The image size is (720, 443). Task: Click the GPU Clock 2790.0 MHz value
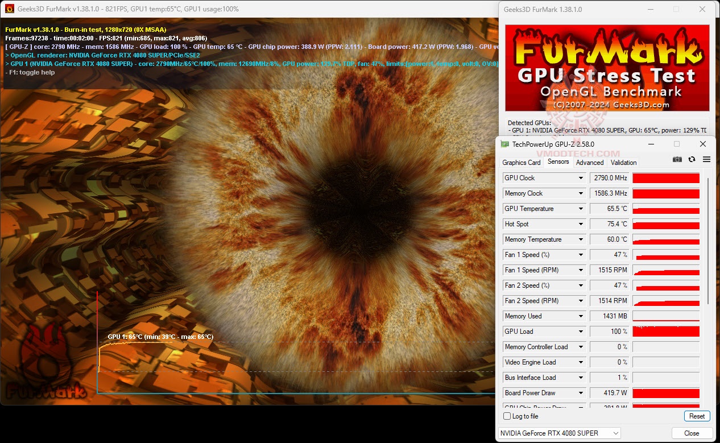(x=610, y=178)
